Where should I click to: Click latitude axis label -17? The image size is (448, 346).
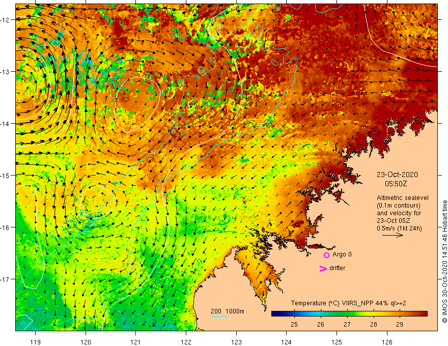pyautogui.click(x=5, y=279)
